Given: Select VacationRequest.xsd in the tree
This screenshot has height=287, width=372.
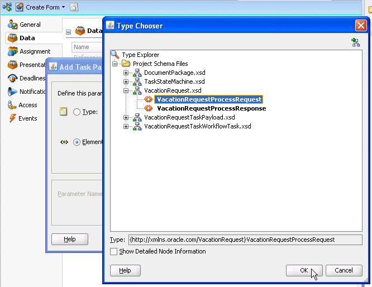Looking at the screenshot, I should pyautogui.click(x=173, y=90).
